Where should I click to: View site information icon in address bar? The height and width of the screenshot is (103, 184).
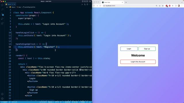(104, 6)
